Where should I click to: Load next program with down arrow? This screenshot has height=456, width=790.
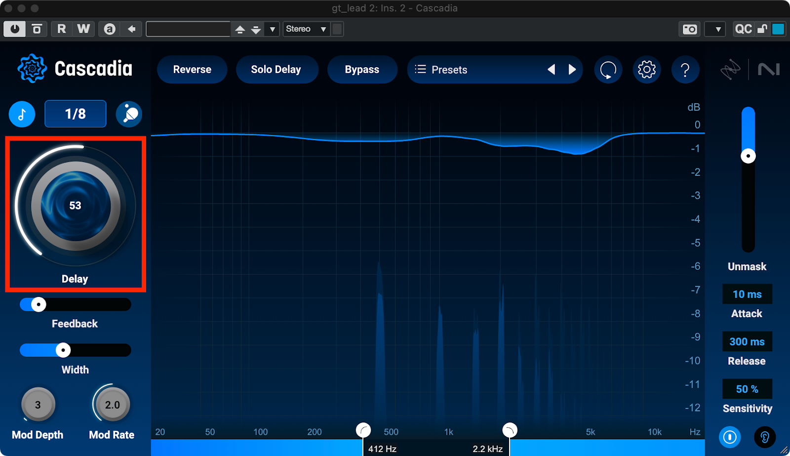point(256,30)
